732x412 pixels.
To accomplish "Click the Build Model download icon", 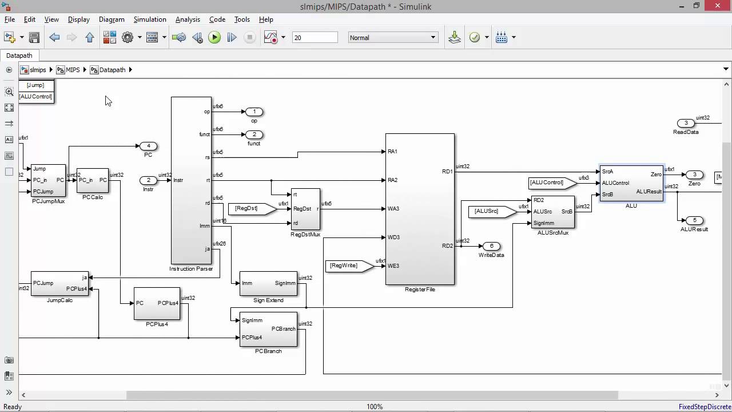I will pyautogui.click(x=455, y=37).
